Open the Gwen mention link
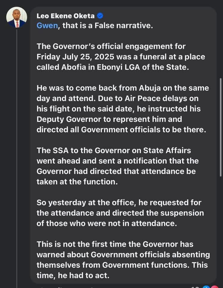This screenshot has height=288, width=223. coord(47,25)
